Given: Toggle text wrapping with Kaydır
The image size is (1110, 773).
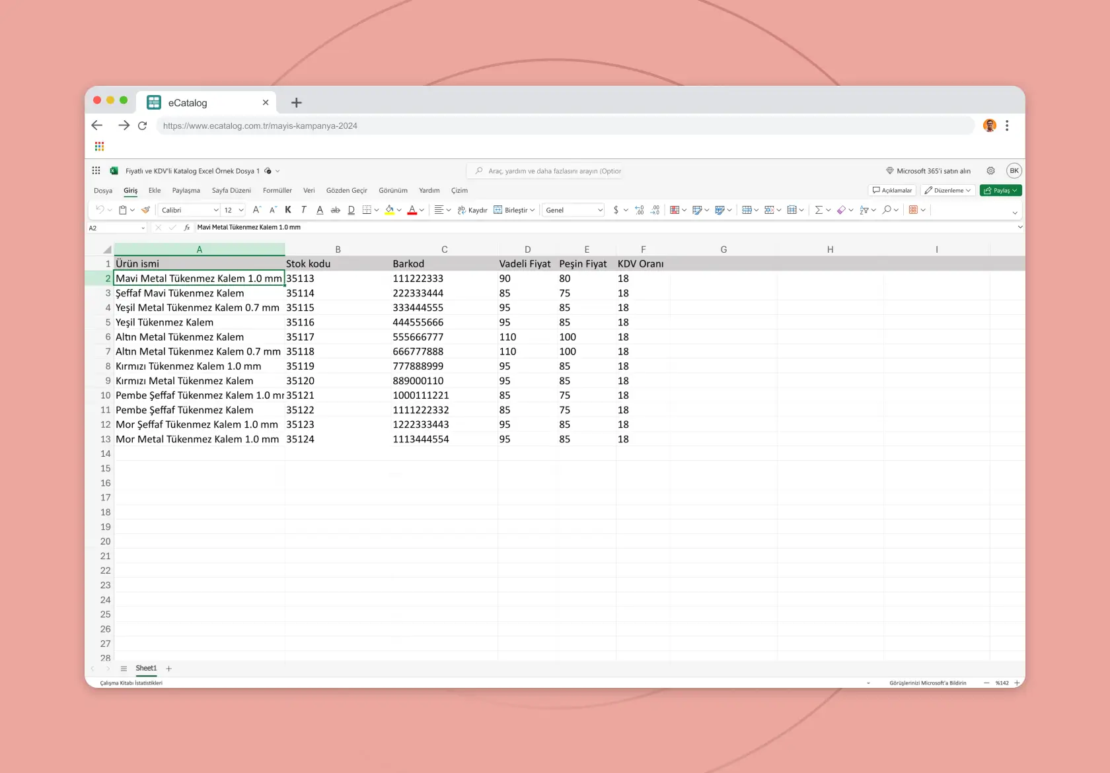Looking at the screenshot, I should [x=472, y=210].
